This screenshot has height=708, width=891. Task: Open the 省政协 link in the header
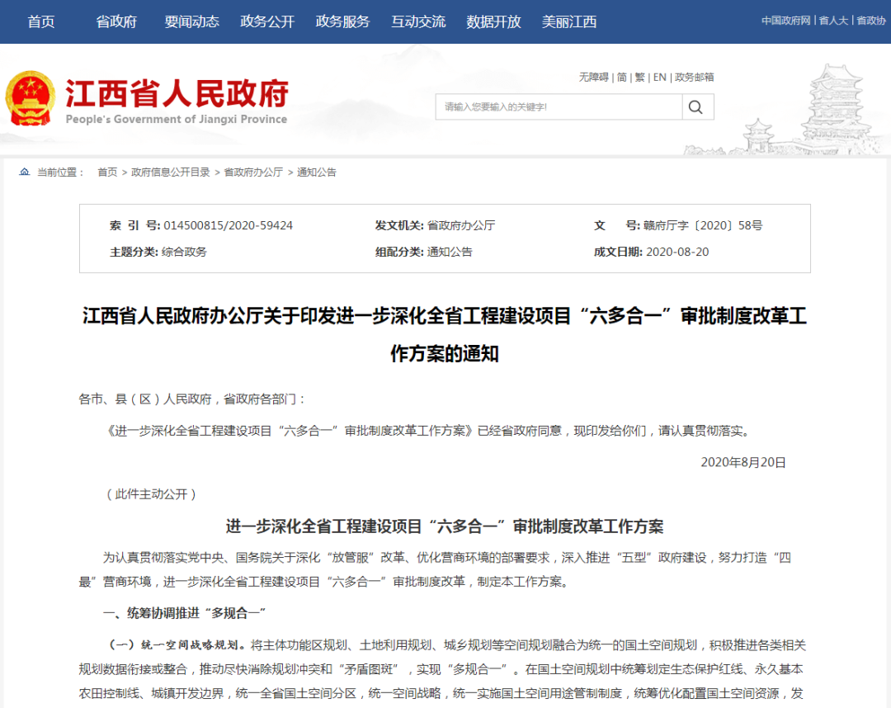click(871, 21)
